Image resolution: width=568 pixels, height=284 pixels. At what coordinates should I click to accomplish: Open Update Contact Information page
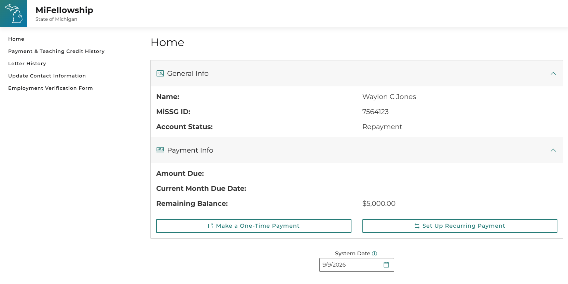click(x=47, y=76)
